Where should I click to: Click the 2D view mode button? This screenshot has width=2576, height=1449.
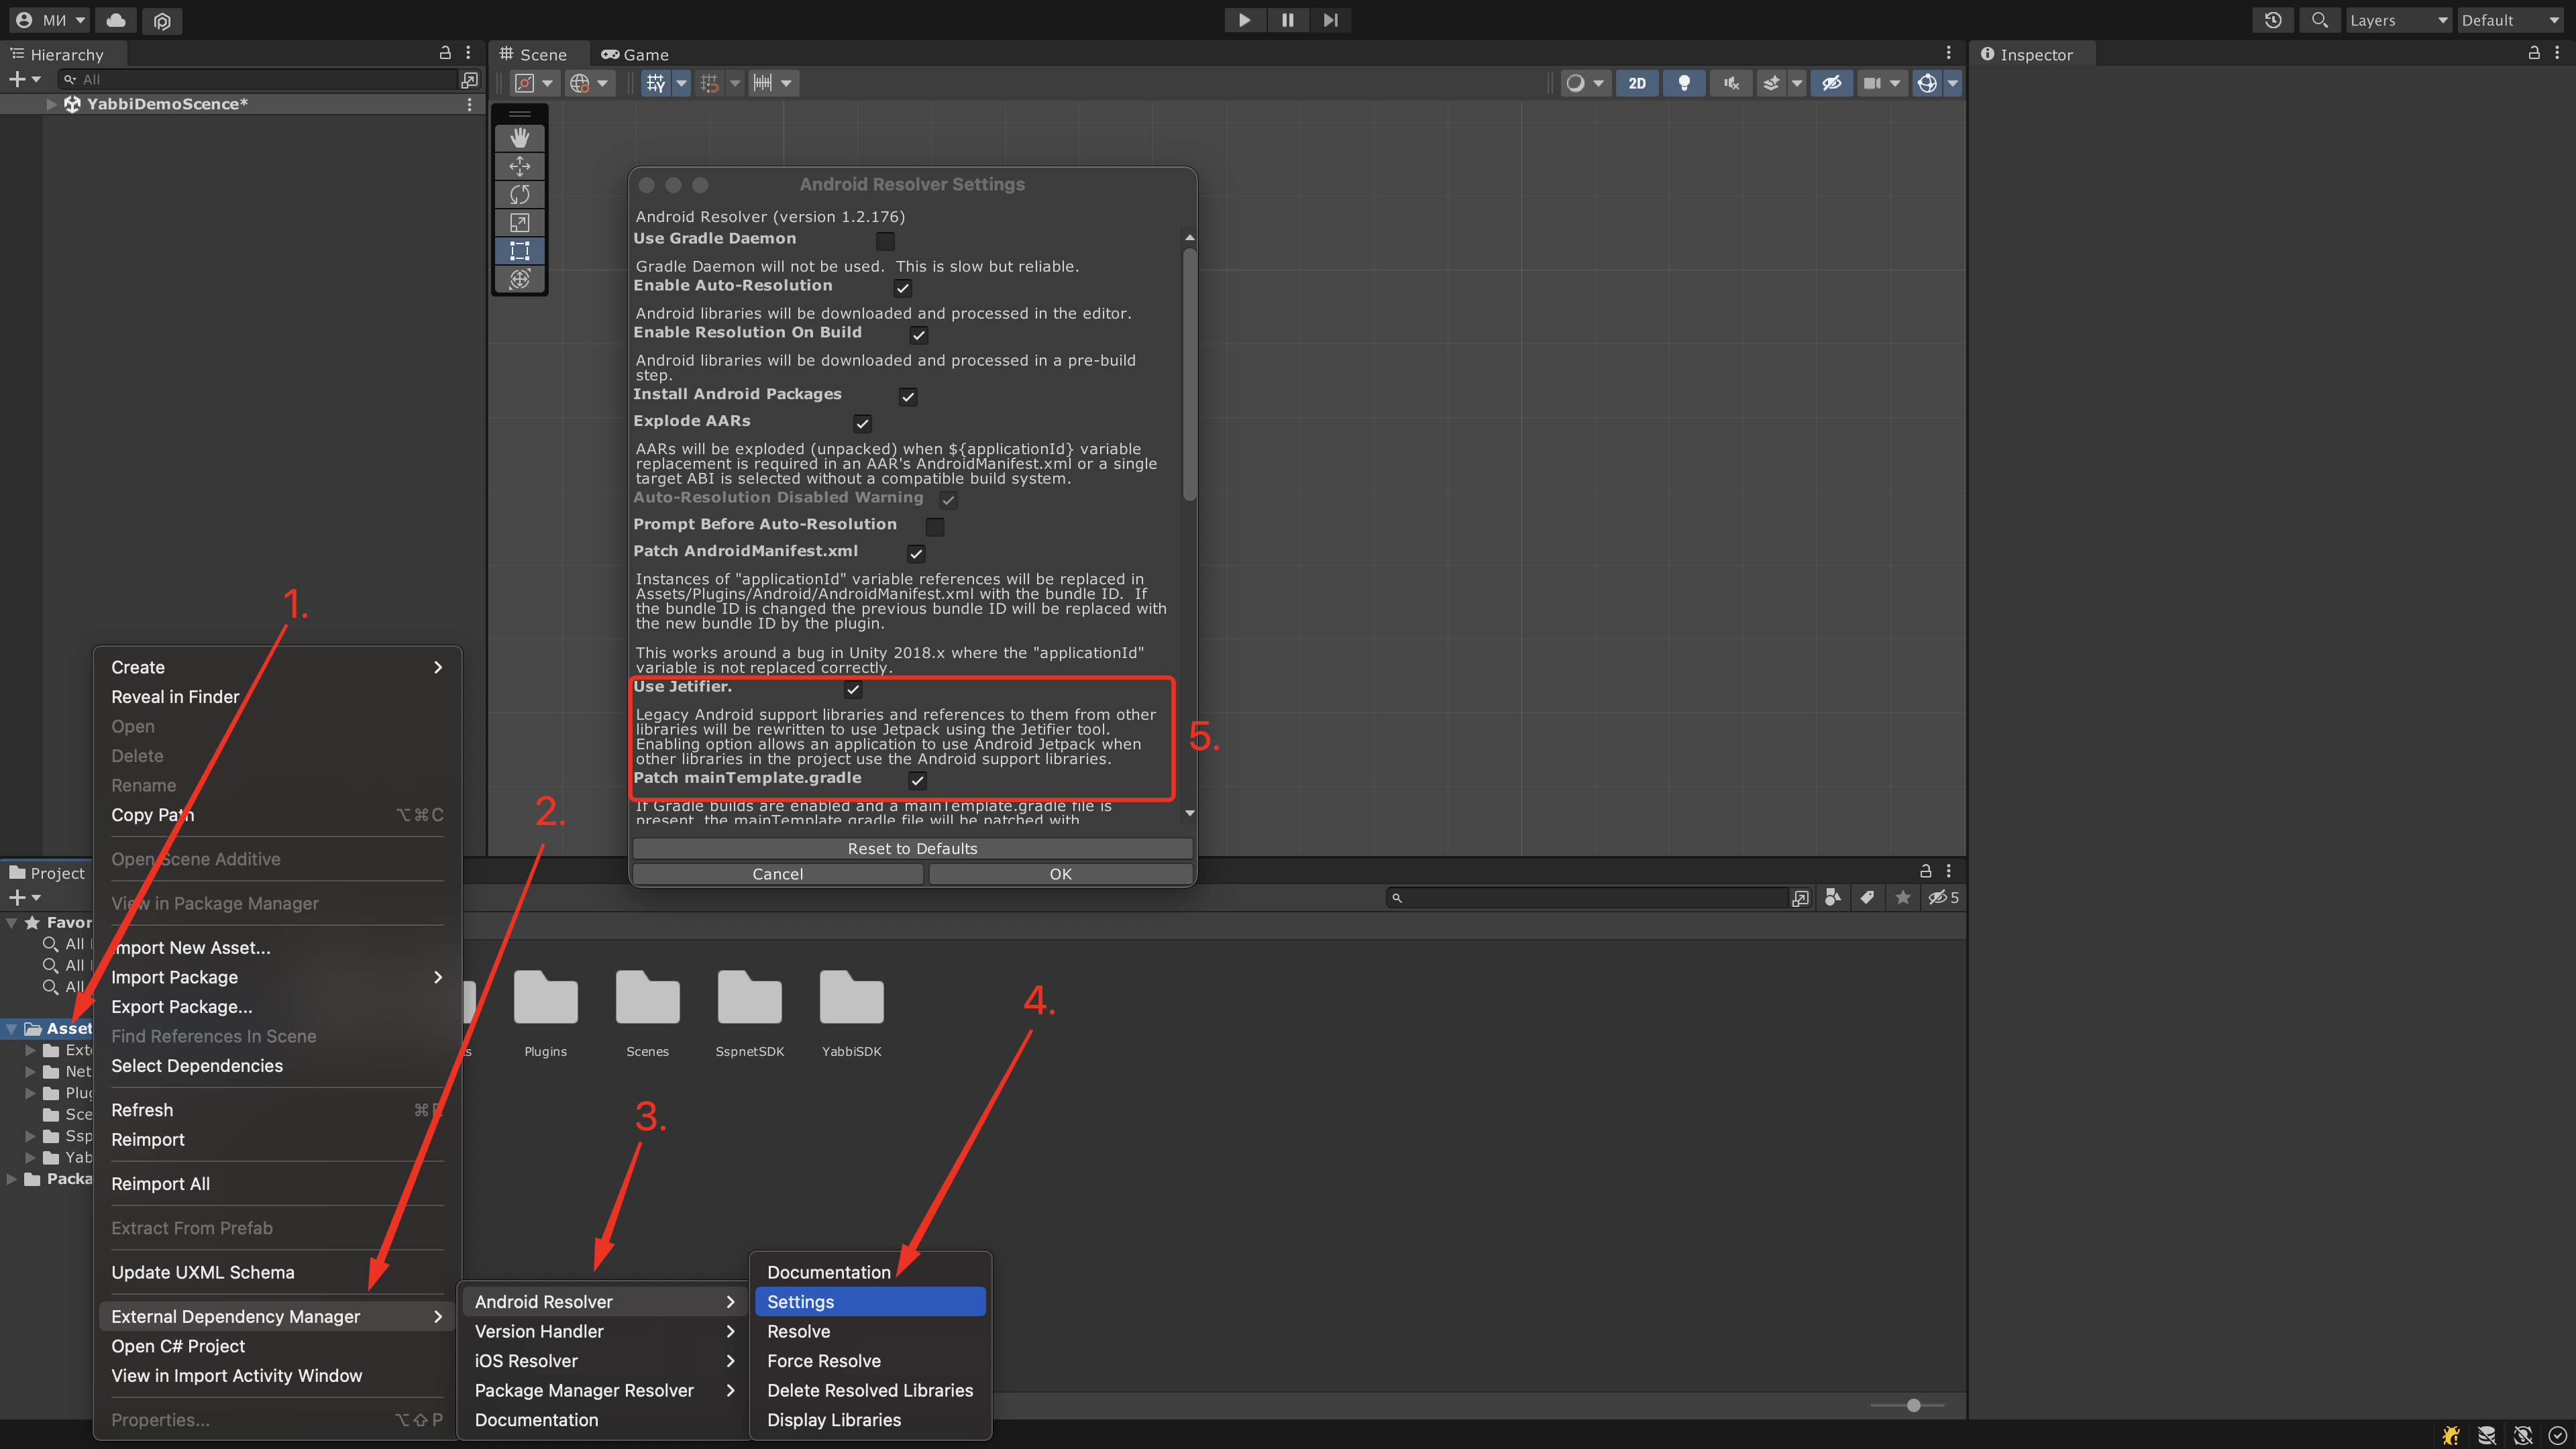[1637, 83]
